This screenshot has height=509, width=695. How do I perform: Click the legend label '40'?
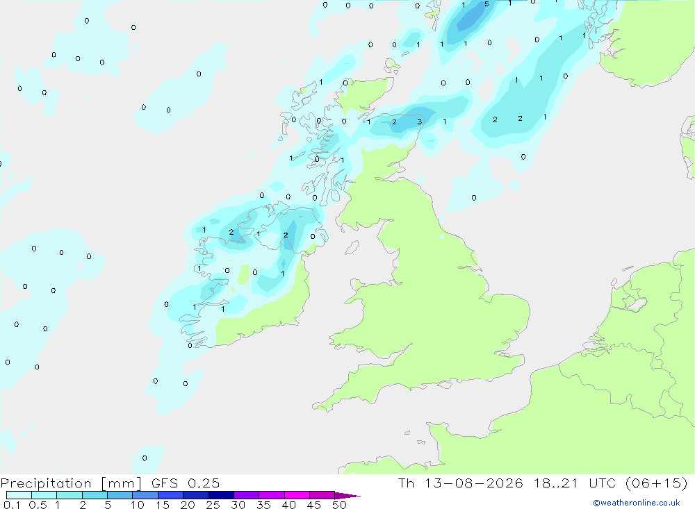click(288, 505)
